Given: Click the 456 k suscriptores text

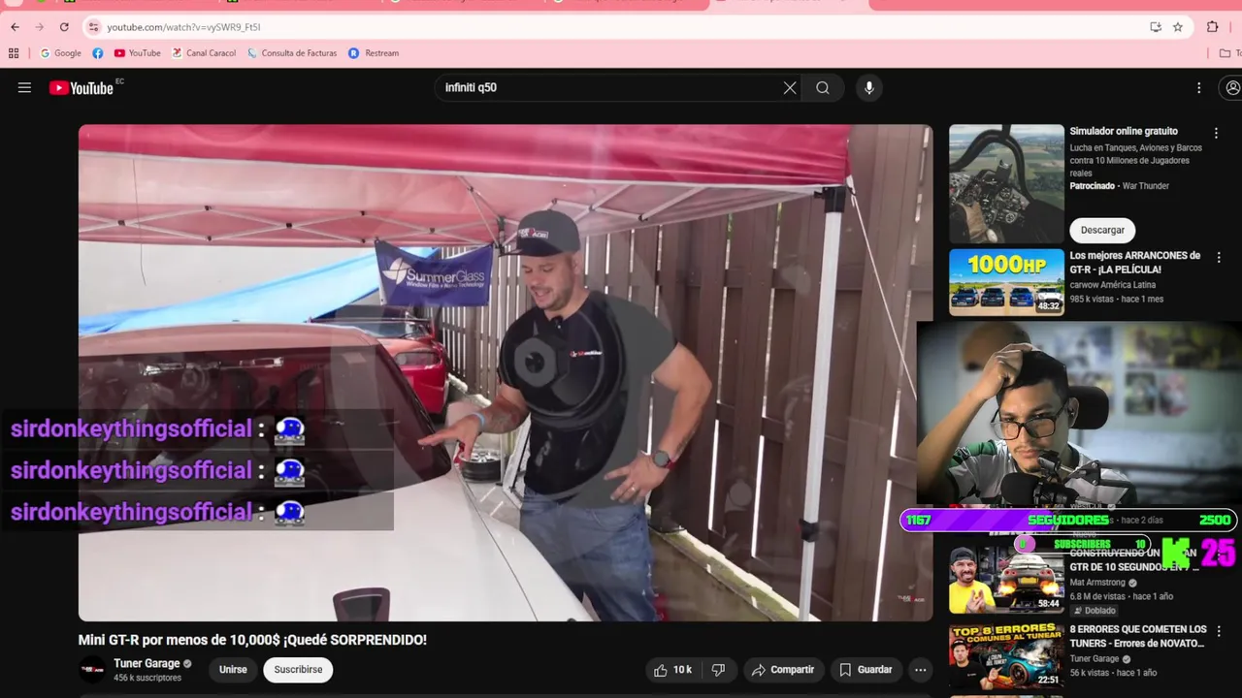Looking at the screenshot, I should 147,678.
